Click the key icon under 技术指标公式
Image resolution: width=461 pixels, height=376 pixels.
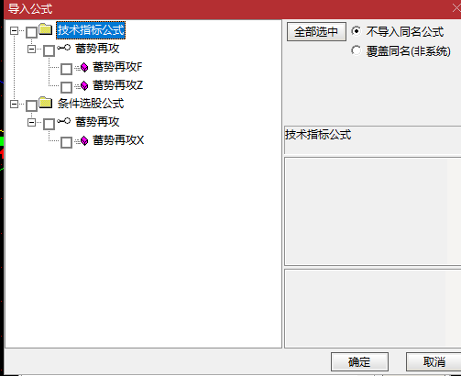click(64, 48)
